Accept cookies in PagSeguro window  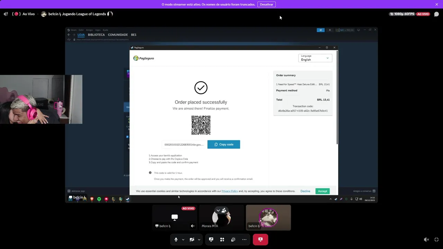pos(323,191)
